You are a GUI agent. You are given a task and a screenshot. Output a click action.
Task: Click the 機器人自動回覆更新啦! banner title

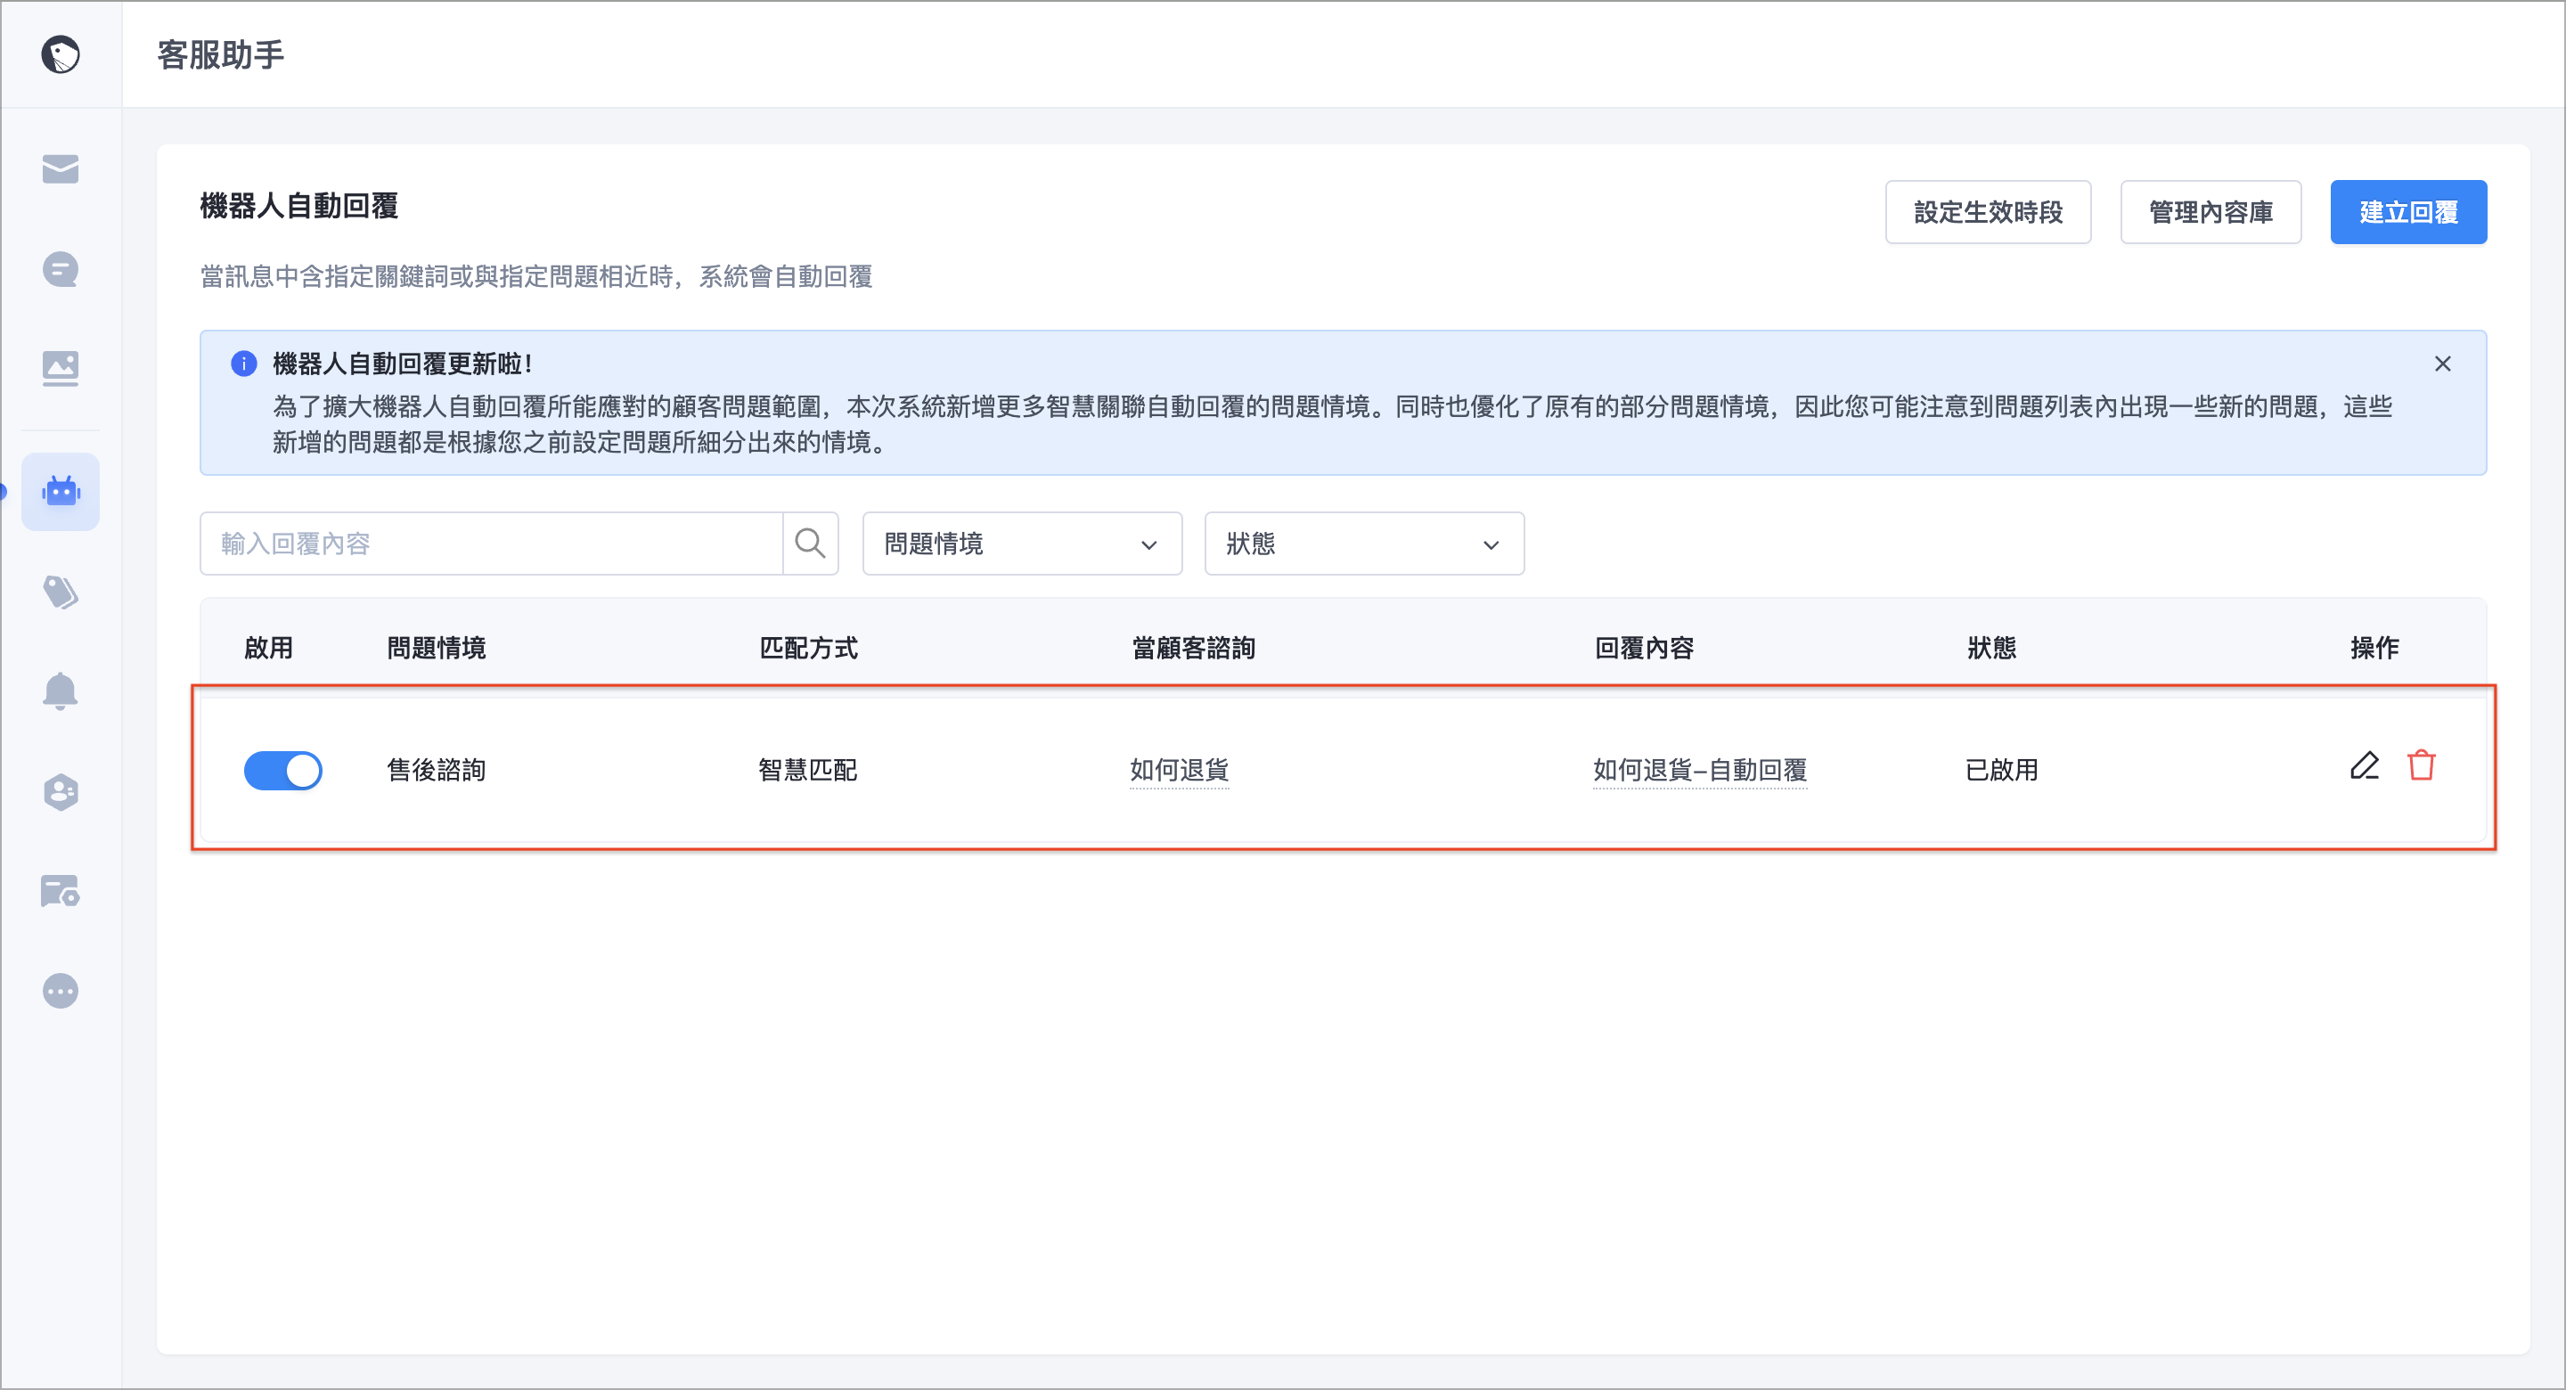tap(404, 364)
